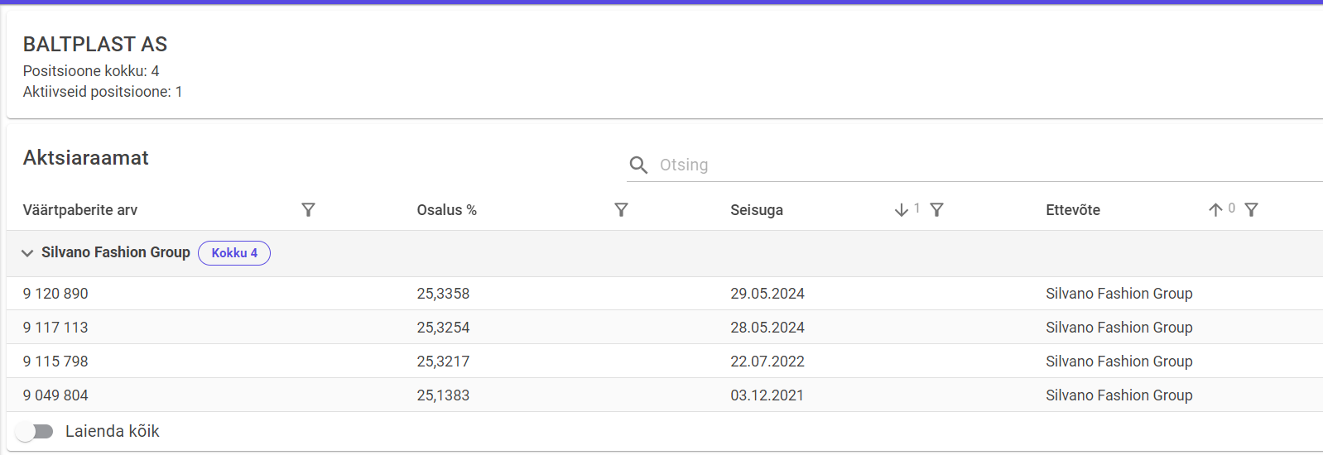Click the Silvano Fashion Group group row title
Viewport: 1323px width, 455px height.
116,252
